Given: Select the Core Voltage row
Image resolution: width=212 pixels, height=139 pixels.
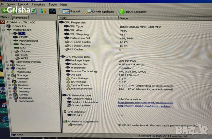Looking at the screenshot, I should (x=96, y=78).
